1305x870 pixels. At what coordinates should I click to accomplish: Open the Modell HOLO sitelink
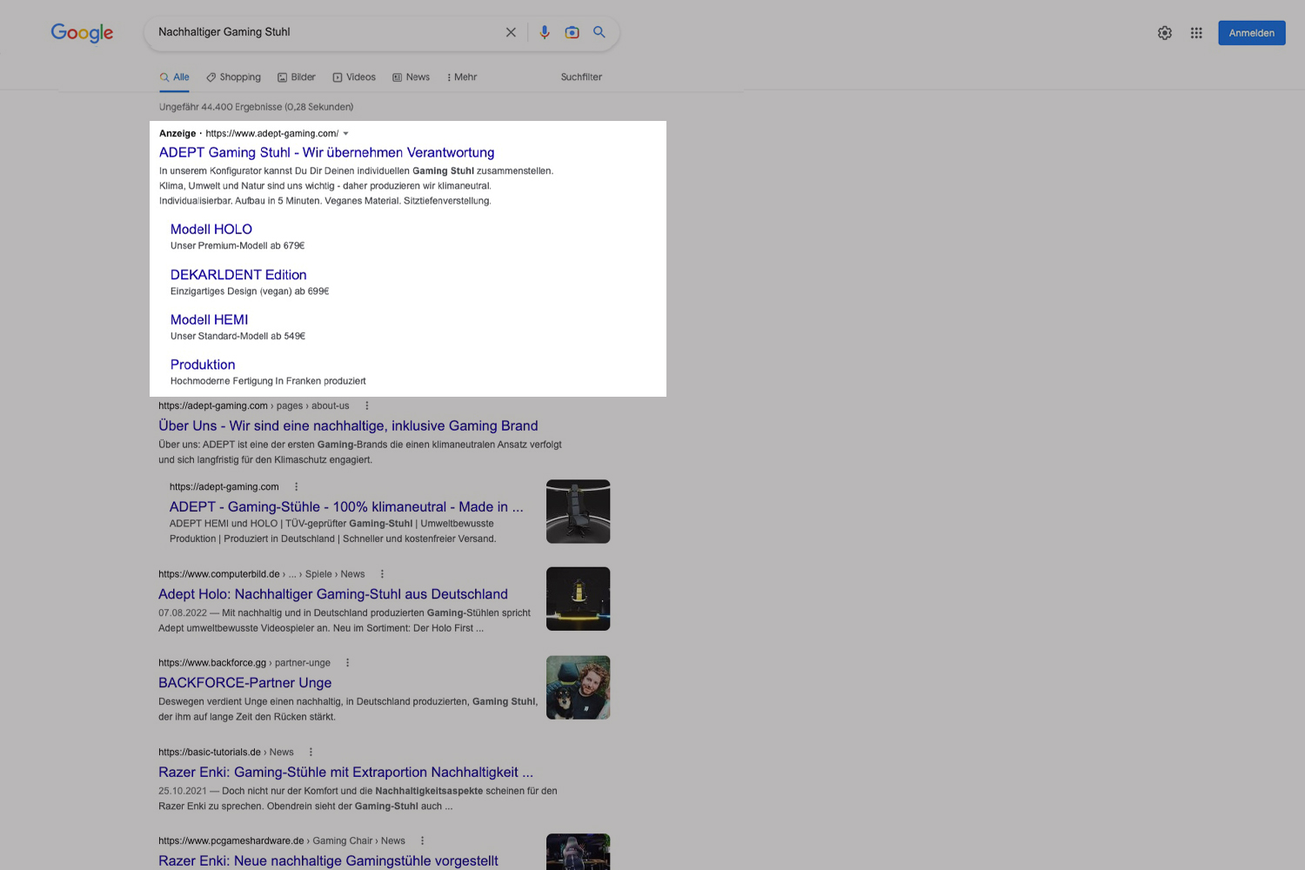tap(211, 230)
